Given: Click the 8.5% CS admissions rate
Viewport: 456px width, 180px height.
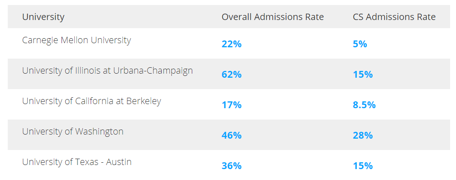Looking at the screenshot, I should tap(364, 105).
